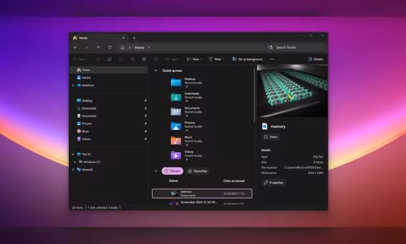Switch to the Favorites filter
Image resolution: width=406 pixels, height=244 pixels.
(198, 171)
